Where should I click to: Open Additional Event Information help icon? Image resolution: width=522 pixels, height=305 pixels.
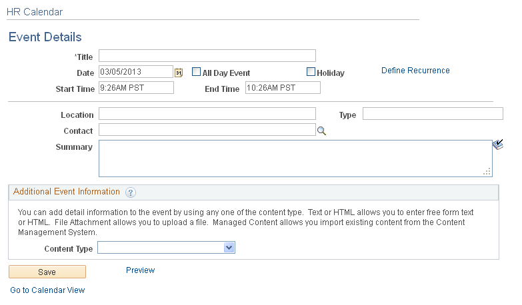tap(131, 192)
